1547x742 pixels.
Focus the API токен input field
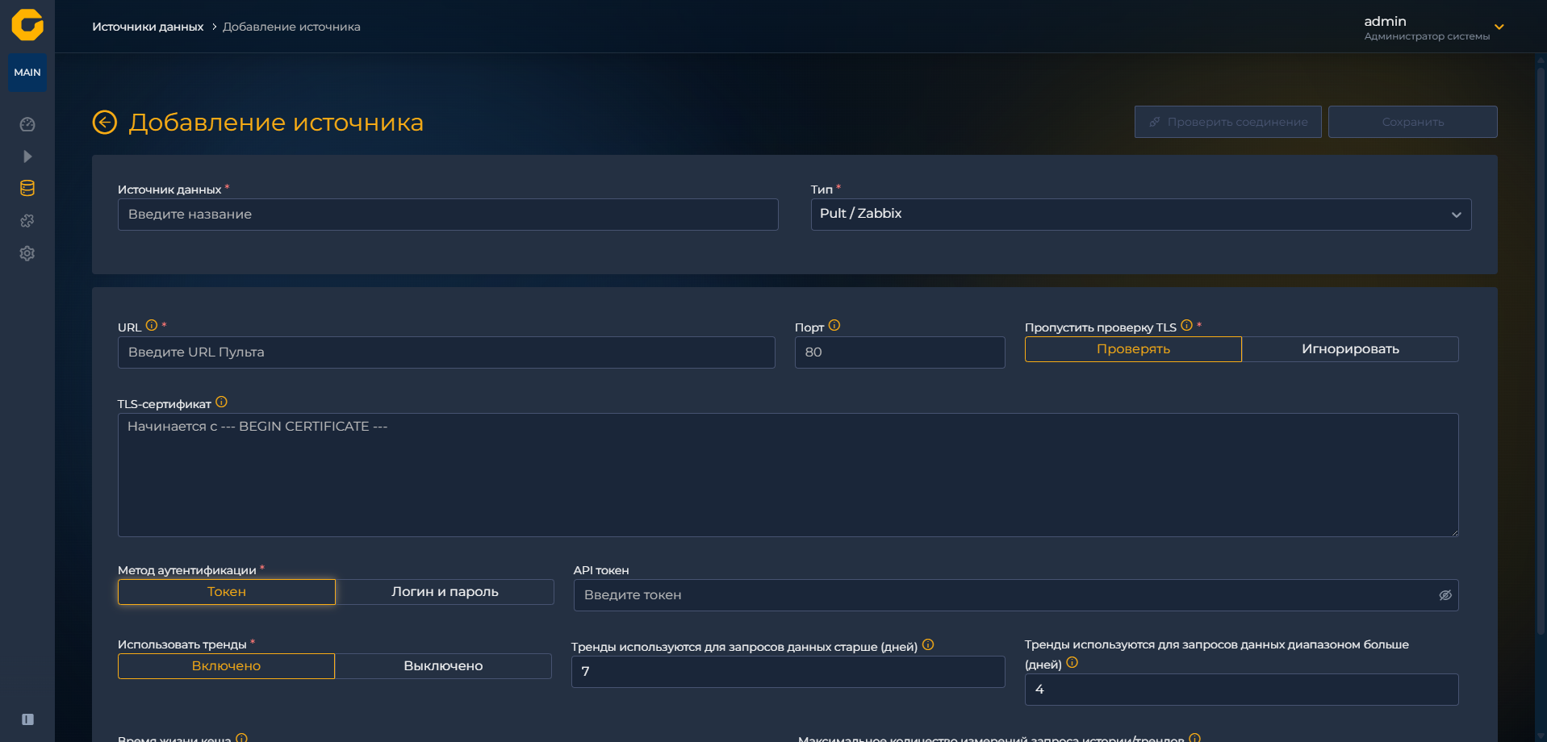click(1016, 595)
